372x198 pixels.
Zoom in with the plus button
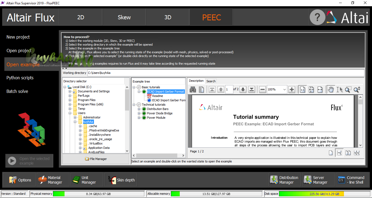[x=292, y=89]
